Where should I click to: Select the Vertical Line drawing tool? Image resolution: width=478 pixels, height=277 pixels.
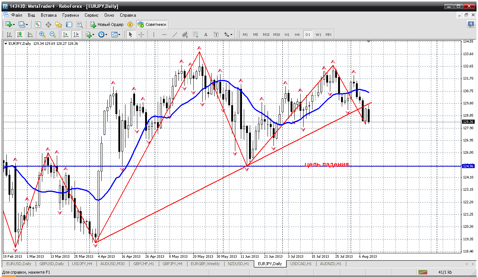pyautogui.click(x=154, y=34)
